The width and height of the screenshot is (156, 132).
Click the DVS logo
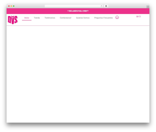(13, 20)
